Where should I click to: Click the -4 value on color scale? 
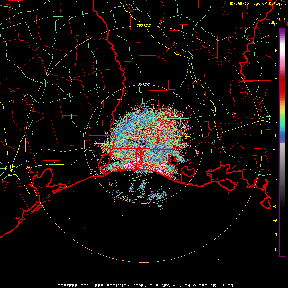tap(275, 192)
